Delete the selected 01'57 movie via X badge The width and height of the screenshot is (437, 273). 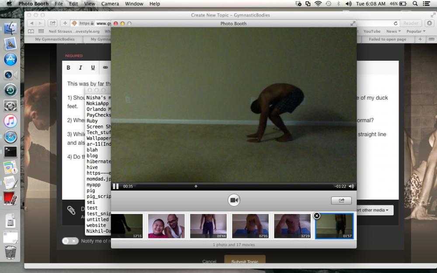pos(316,216)
